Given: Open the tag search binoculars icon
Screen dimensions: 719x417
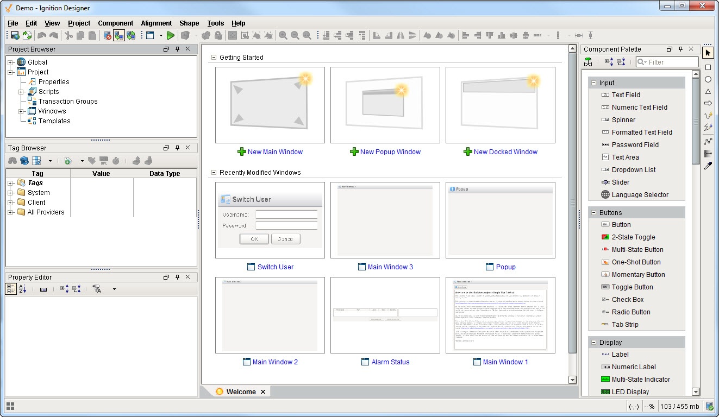Looking at the screenshot, I should (13, 161).
